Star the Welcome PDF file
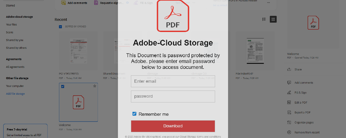This screenshot has height=138, width=346. click(95, 86)
